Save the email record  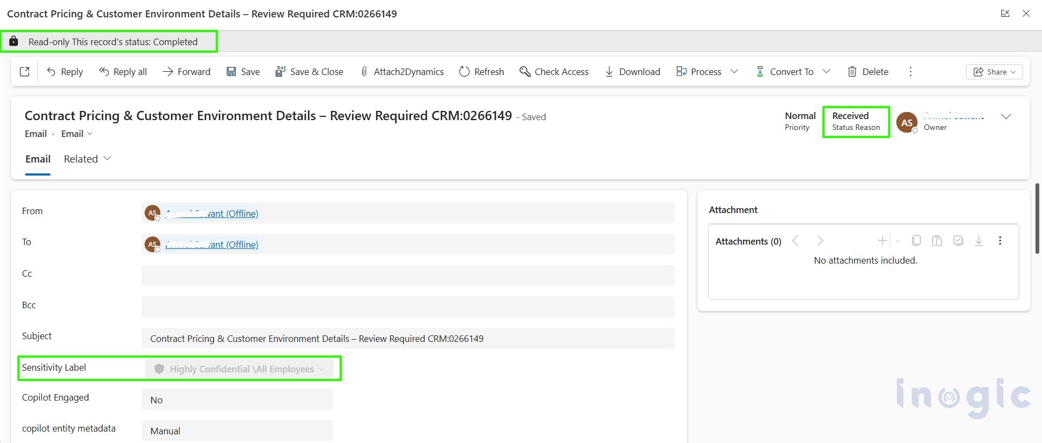coord(243,72)
